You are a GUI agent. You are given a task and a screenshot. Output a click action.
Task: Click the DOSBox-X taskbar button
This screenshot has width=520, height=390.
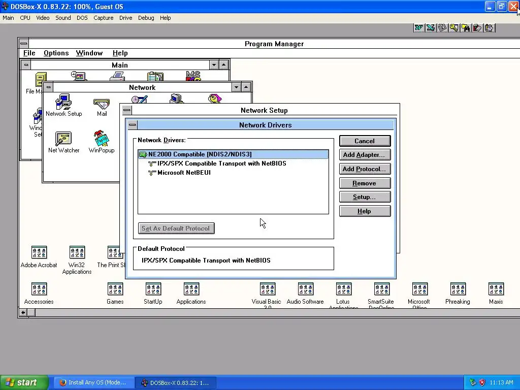coord(176,383)
